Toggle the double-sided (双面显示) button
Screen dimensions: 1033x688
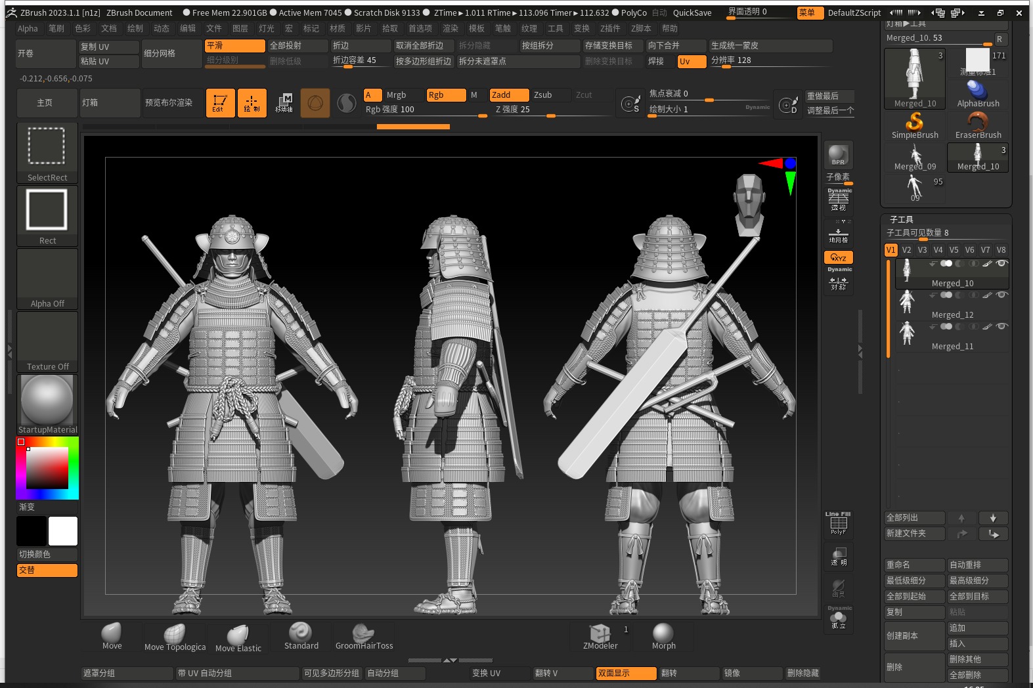coord(626,674)
